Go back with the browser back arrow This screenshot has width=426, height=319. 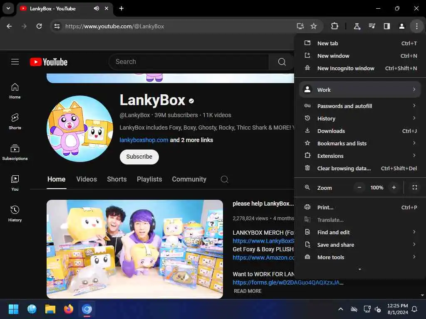click(x=9, y=26)
